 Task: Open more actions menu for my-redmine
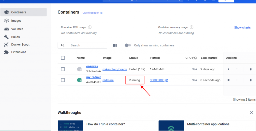[237, 80]
